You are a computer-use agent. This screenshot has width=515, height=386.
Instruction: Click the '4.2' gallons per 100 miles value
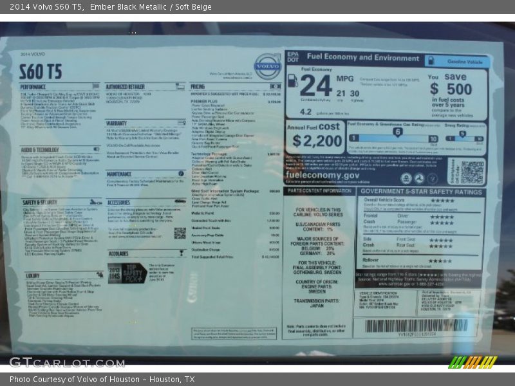pos(305,112)
